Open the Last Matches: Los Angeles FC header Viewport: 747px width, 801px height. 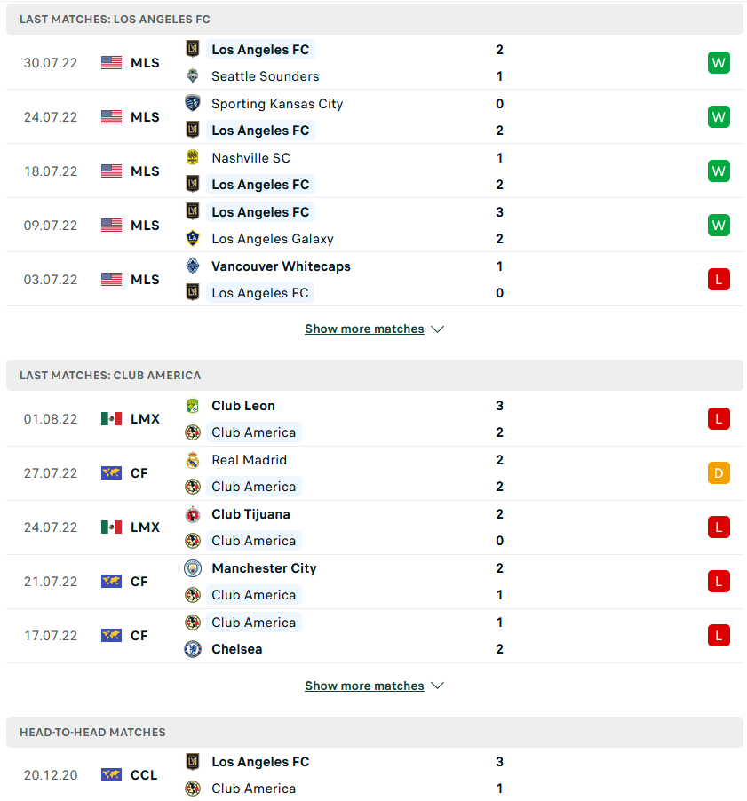(115, 19)
